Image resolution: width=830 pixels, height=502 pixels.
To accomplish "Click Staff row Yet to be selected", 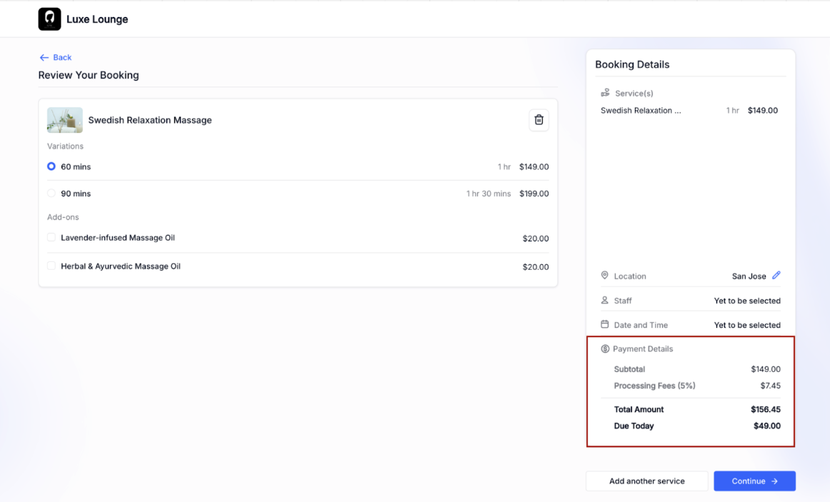I will [x=746, y=301].
